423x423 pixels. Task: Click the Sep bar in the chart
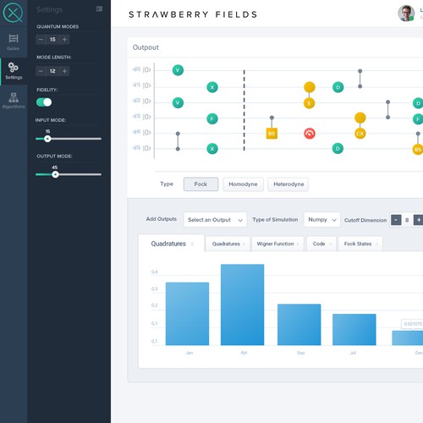click(x=299, y=325)
